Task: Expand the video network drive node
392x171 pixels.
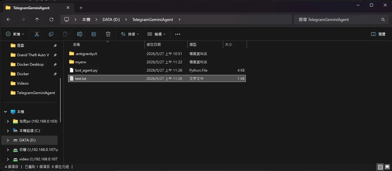Action: 8,159
